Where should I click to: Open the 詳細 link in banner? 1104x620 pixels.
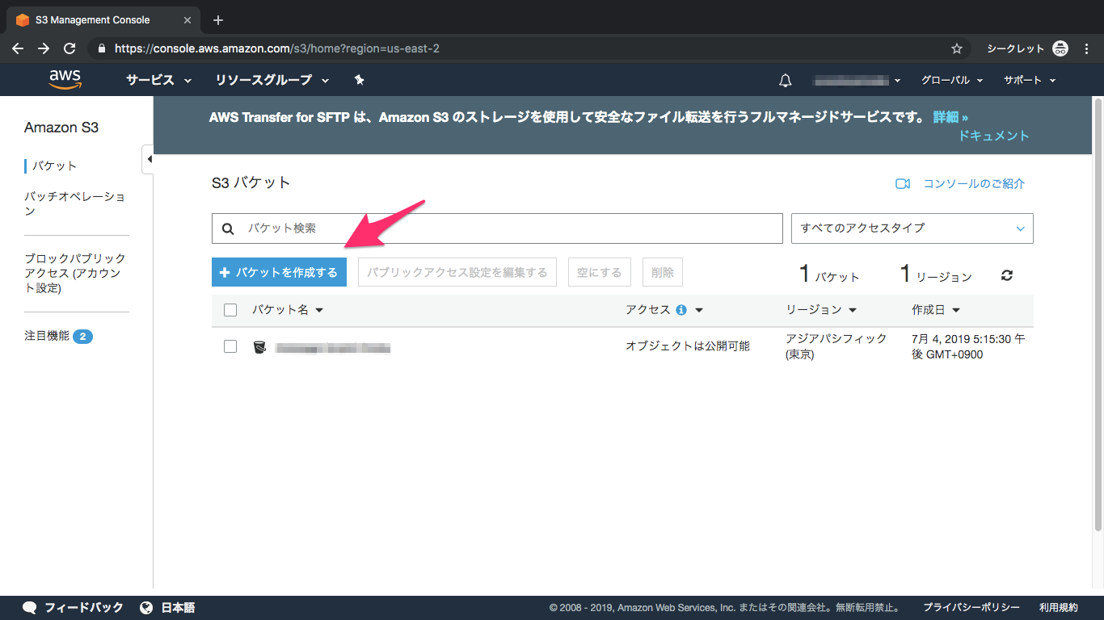point(950,117)
